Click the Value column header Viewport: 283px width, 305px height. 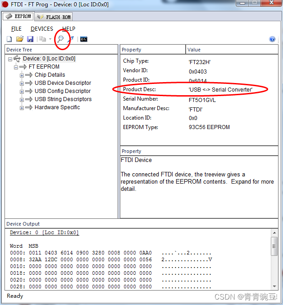pyautogui.click(x=232, y=50)
